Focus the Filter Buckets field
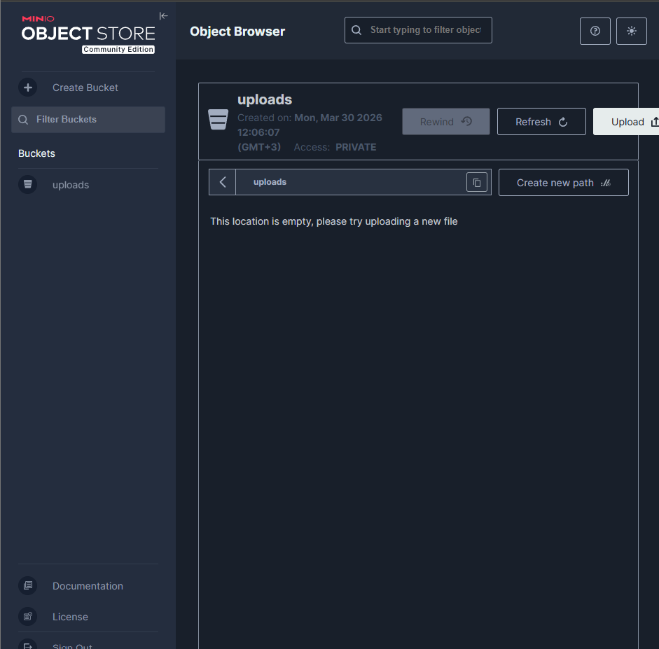Viewport: 659px width, 649px height. (x=88, y=120)
